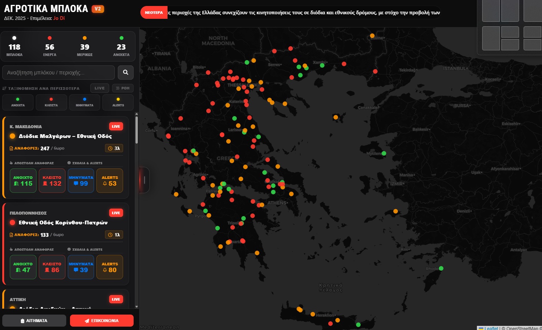Switch to the LIVE view tab

pyautogui.click(x=100, y=88)
